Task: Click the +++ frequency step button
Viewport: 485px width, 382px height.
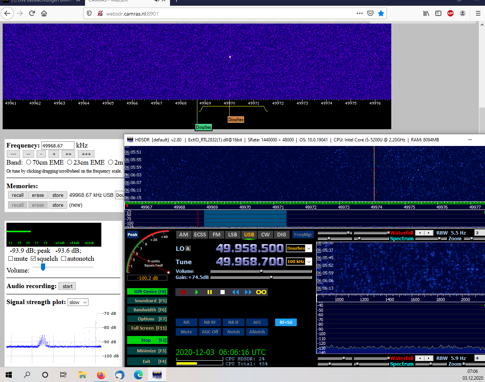Action: coord(86,154)
